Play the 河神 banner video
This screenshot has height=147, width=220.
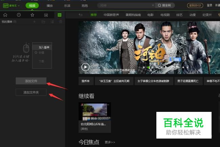pos(85,67)
